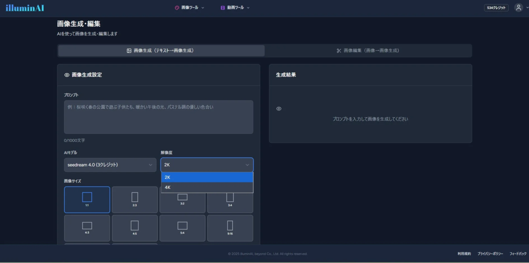Click the image icon on the 画像生成 tab
The height and width of the screenshot is (263, 529).
[x=129, y=50]
